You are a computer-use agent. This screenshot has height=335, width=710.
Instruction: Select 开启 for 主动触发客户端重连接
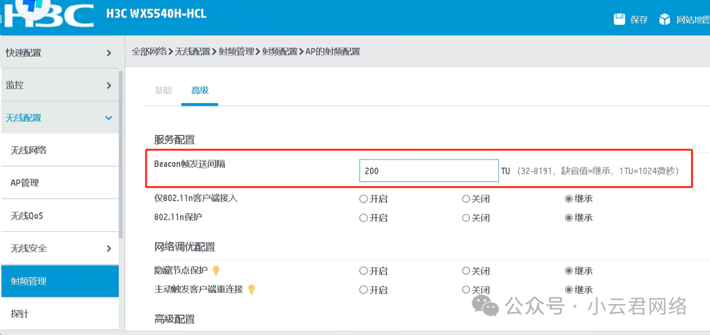point(364,290)
